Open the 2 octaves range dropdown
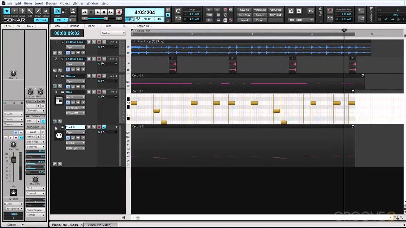 36,147
